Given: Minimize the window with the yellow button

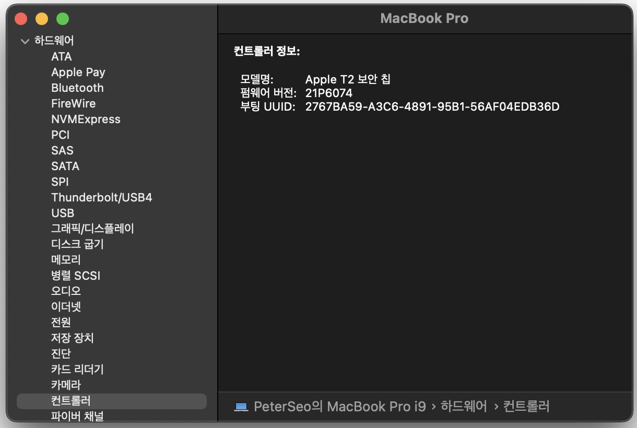Looking at the screenshot, I should coord(42,19).
